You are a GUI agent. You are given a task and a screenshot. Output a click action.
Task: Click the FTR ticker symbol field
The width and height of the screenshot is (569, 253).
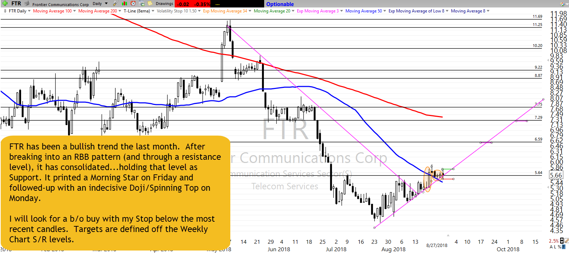(x=16, y=4)
